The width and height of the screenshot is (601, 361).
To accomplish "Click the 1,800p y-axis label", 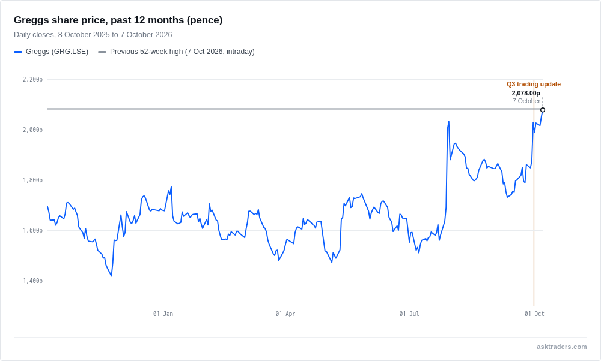I will point(32,180).
